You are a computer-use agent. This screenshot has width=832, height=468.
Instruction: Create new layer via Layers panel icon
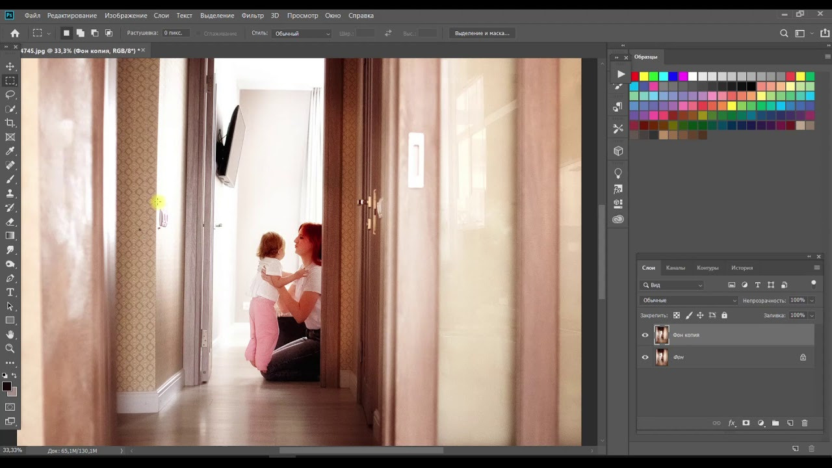point(790,423)
